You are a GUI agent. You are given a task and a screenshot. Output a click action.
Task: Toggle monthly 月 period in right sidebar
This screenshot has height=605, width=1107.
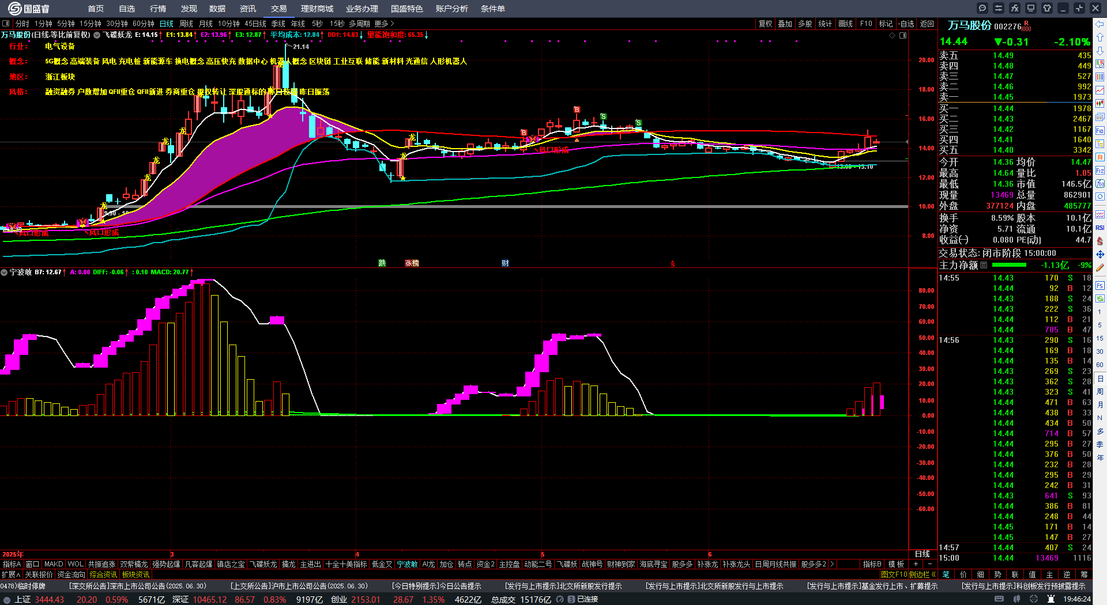click(x=1100, y=405)
